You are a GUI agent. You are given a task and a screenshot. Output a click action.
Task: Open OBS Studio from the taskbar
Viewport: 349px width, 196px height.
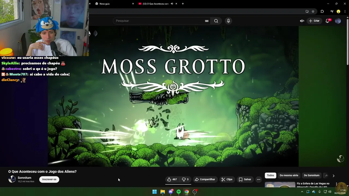[195, 192]
